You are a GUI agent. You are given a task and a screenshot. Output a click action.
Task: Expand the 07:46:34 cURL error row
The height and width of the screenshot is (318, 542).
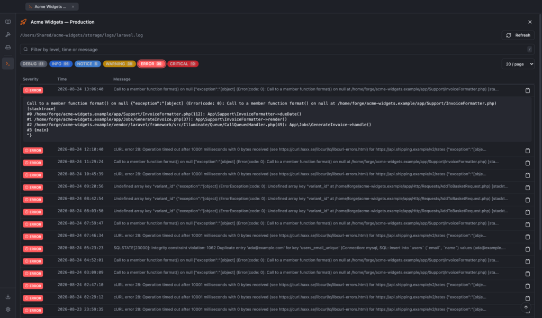[277, 236]
